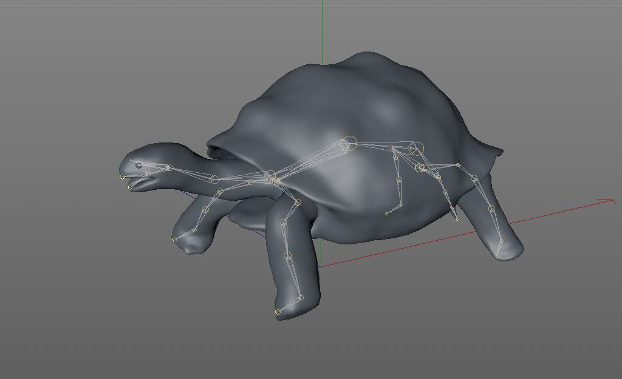Click the green Y axis line above the shell
Viewport: 622px width, 379px height.
[x=322, y=30]
